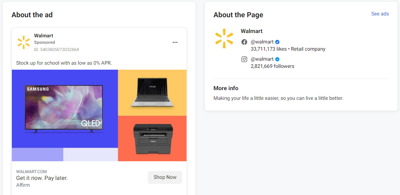Click the ad ID number text
The image size is (400, 195).
[56, 50]
